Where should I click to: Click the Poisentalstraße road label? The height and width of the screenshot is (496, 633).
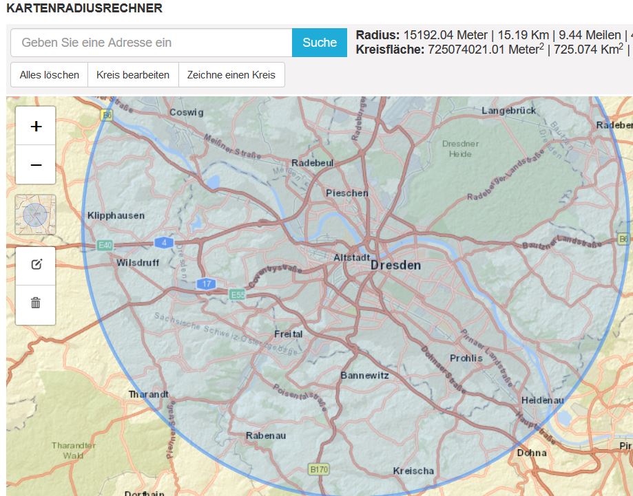(x=300, y=398)
